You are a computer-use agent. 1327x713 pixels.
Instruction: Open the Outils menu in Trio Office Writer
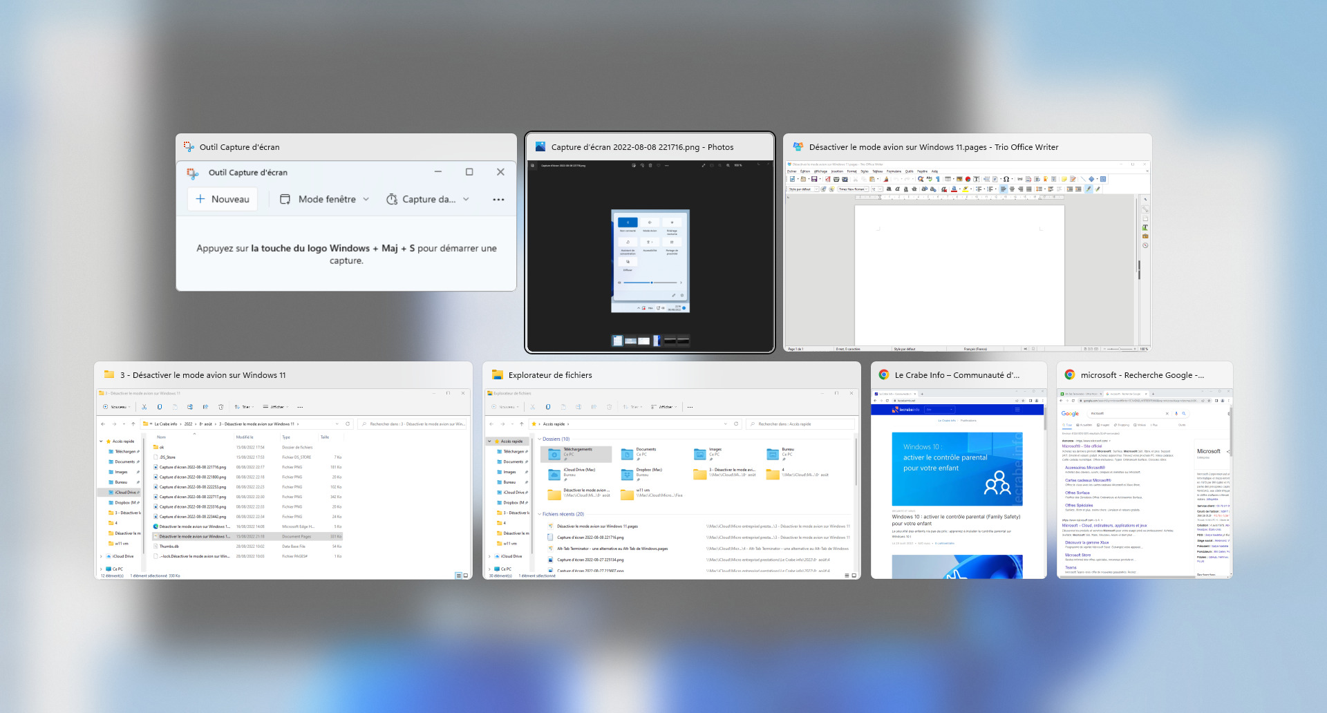[910, 171]
